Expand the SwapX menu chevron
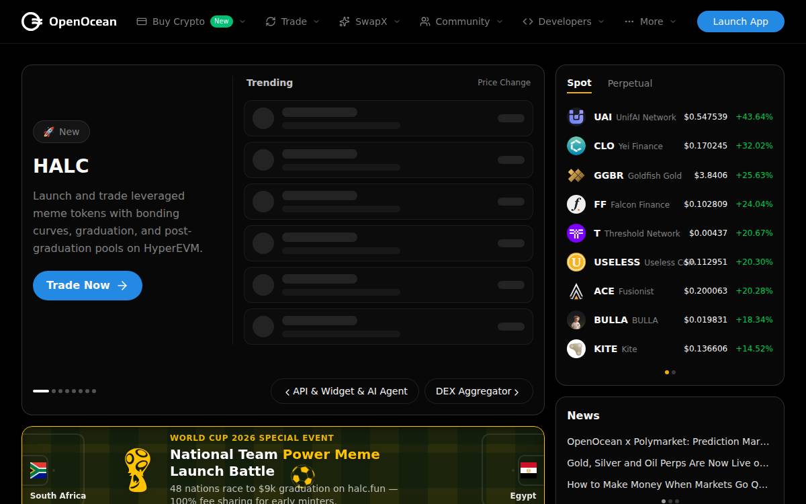Image resolution: width=806 pixels, height=504 pixels. click(x=397, y=22)
